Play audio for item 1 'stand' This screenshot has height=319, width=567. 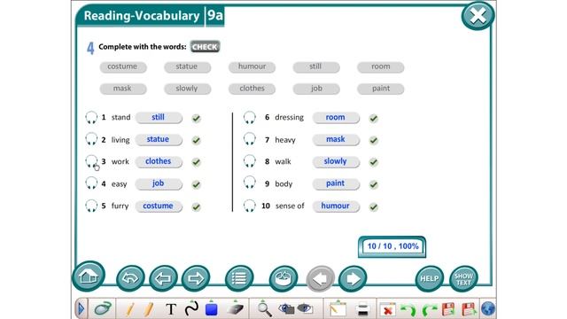[x=91, y=118]
